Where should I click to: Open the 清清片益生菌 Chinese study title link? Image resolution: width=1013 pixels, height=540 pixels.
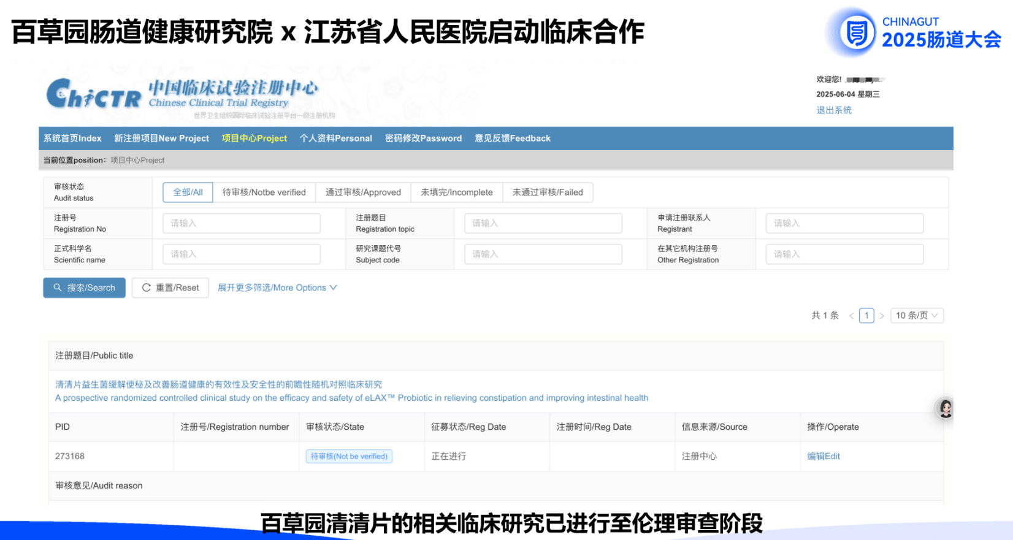click(x=218, y=384)
